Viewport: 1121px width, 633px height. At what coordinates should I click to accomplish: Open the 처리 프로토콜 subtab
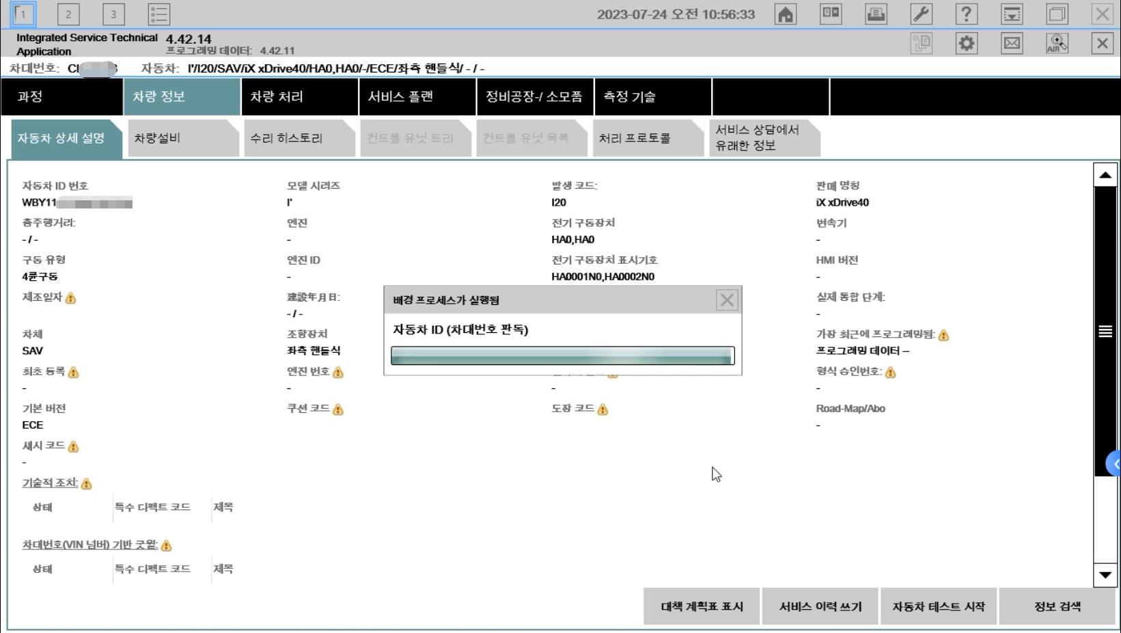(x=648, y=139)
